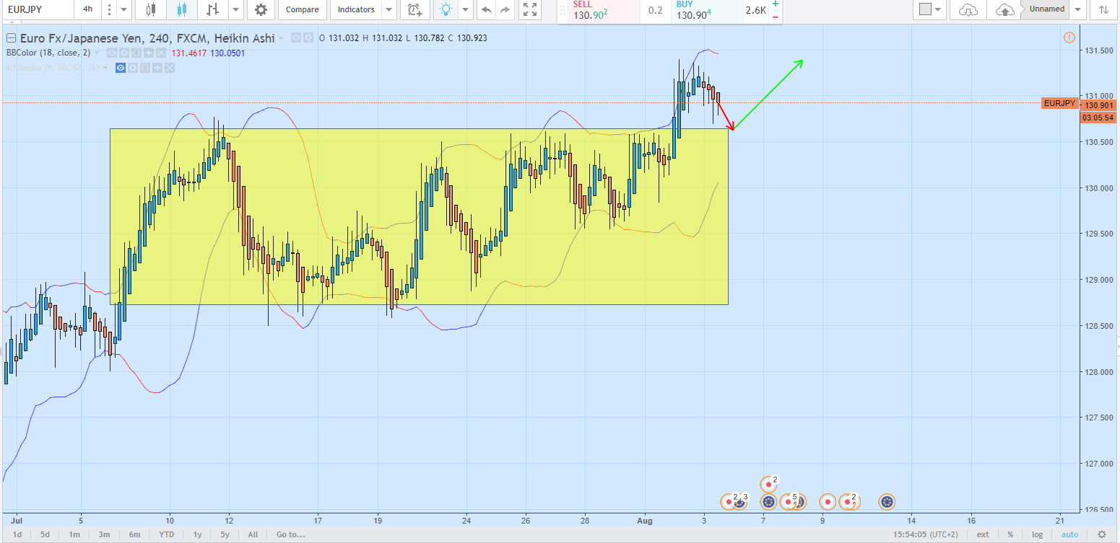Select the 3m time range
This screenshot has height=543, width=1120.
[x=104, y=534]
